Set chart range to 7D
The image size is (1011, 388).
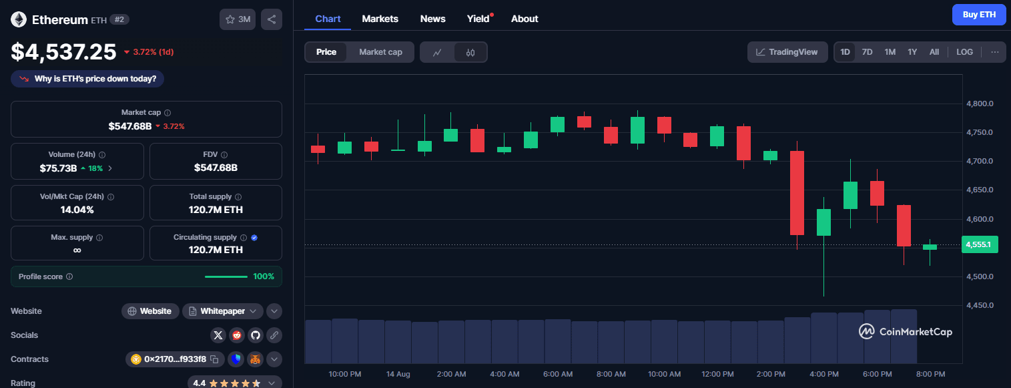coord(867,52)
